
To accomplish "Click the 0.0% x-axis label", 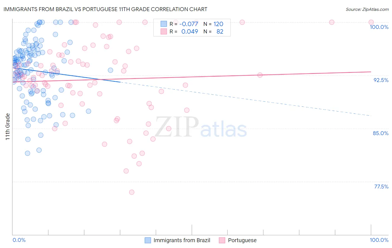I will click(x=19, y=240).
